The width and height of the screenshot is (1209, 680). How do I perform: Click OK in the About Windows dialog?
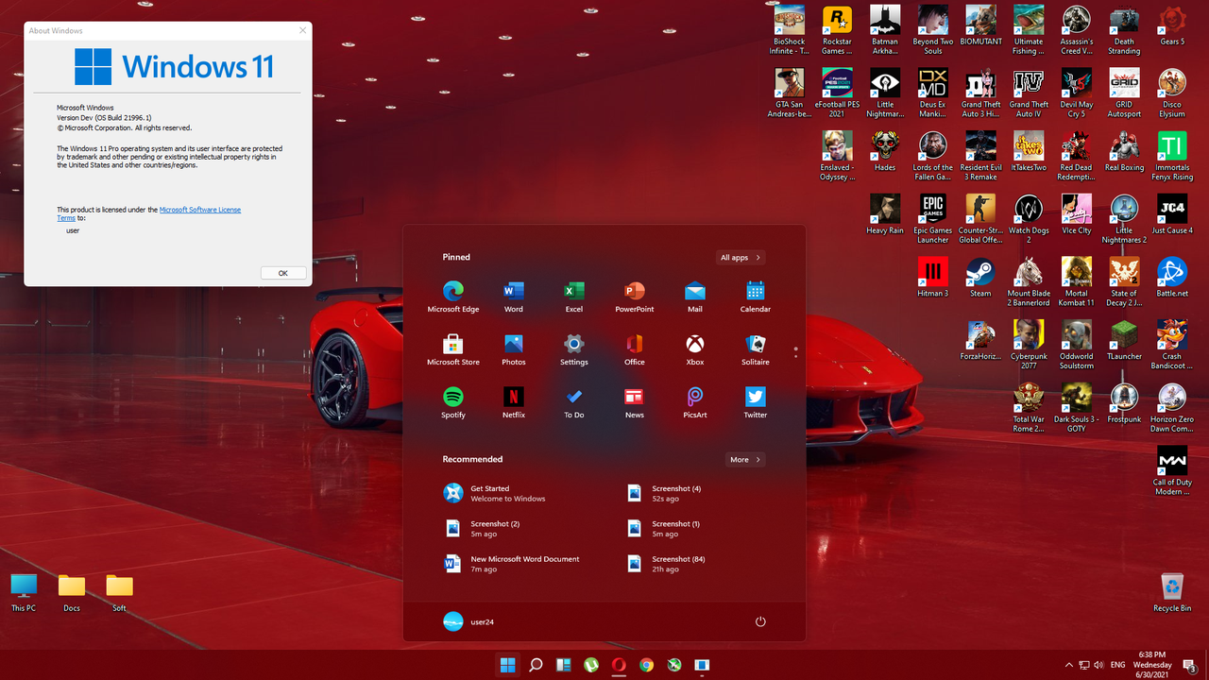(282, 272)
